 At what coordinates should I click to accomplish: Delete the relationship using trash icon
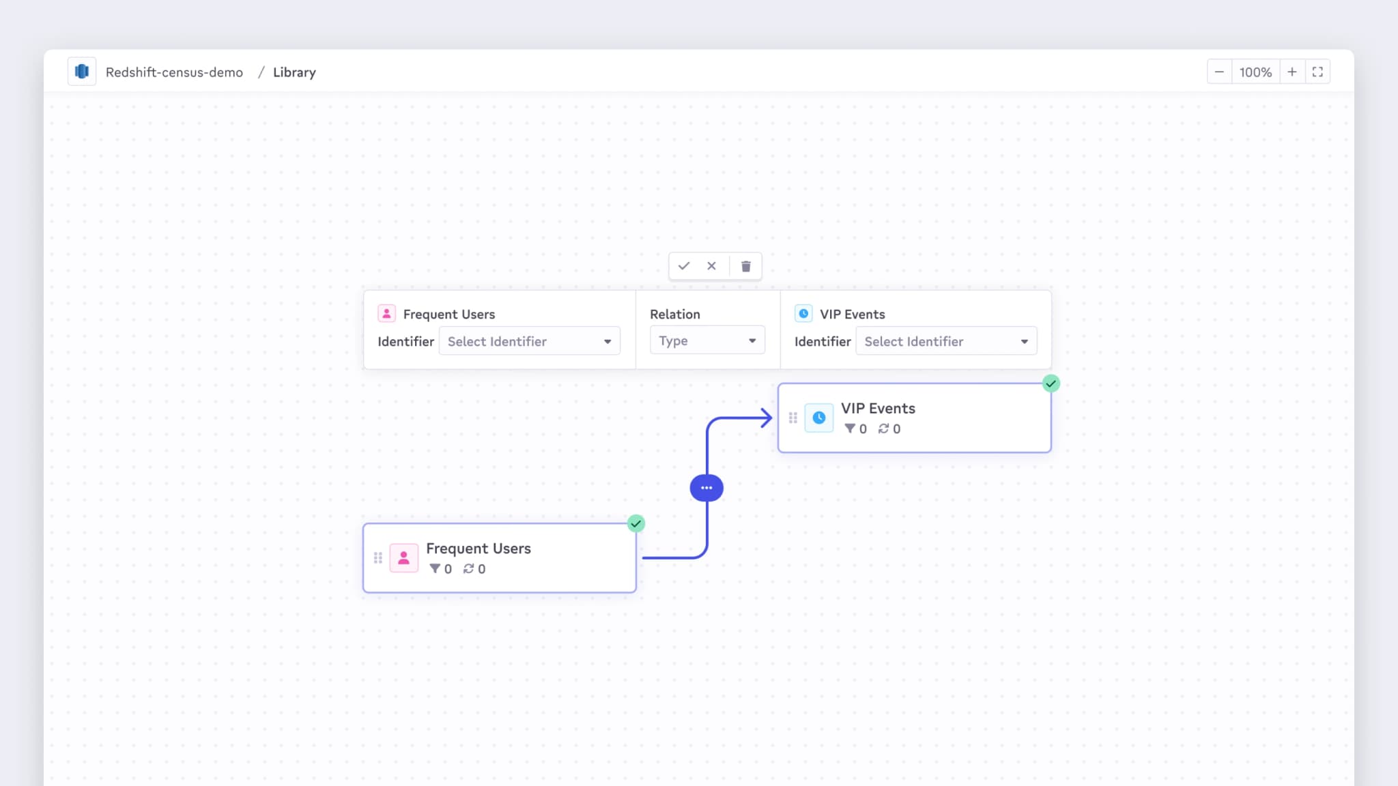pos(746,266)
